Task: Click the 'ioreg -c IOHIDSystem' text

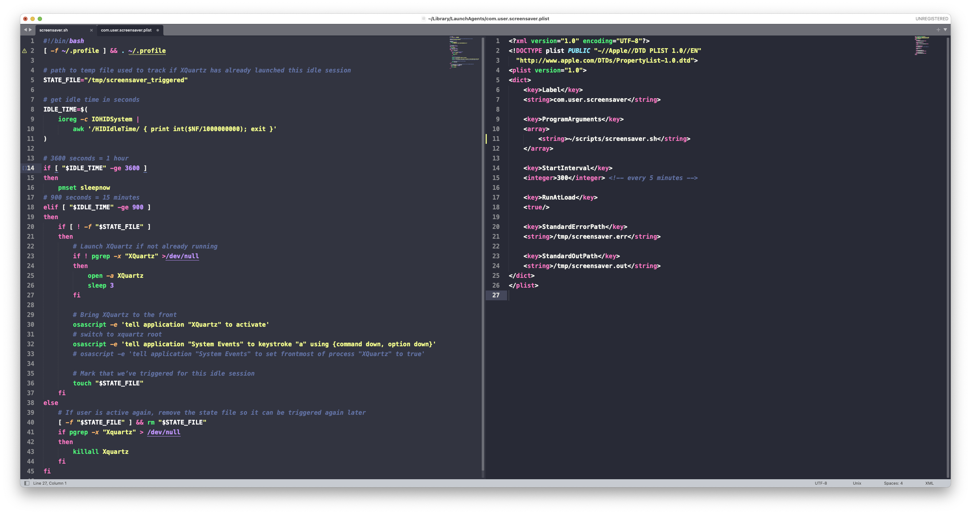Action: [x=95, y=119]
